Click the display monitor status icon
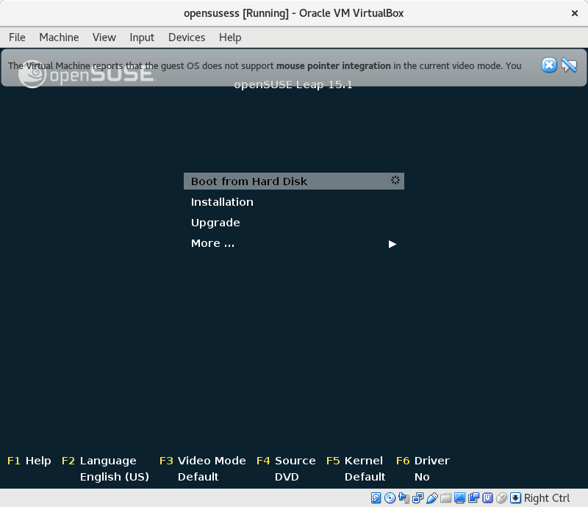 460,497
